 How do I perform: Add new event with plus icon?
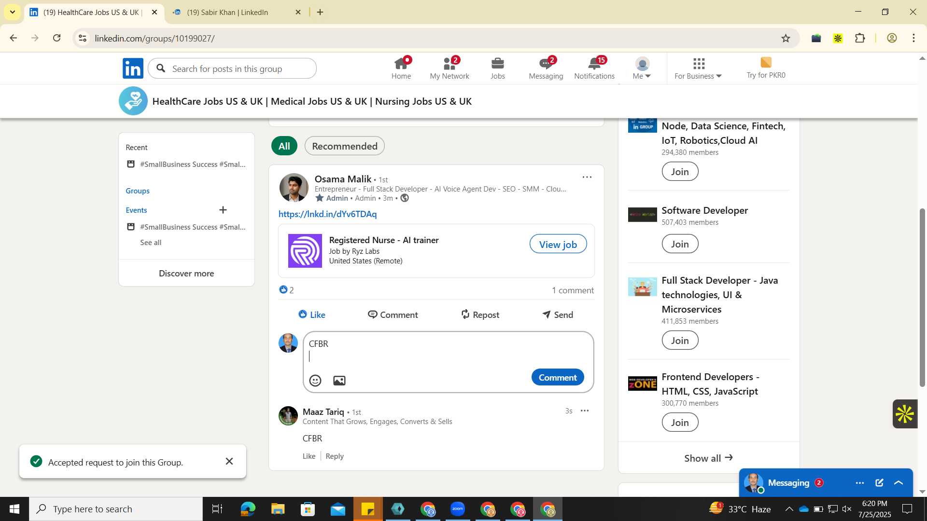coord(223,210)
